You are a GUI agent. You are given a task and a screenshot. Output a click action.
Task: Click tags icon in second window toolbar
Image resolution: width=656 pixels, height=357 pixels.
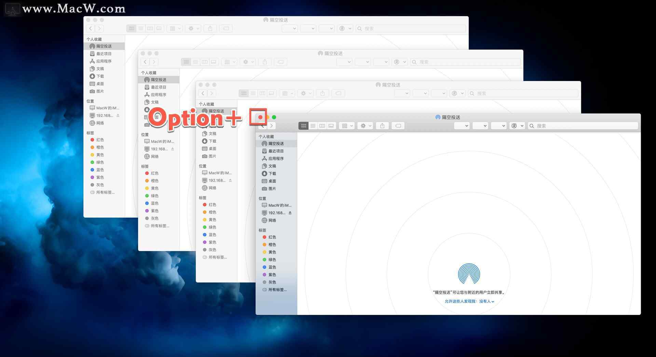[x=281, y=62]
